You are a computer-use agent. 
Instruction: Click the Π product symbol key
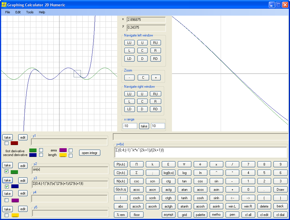137,164
